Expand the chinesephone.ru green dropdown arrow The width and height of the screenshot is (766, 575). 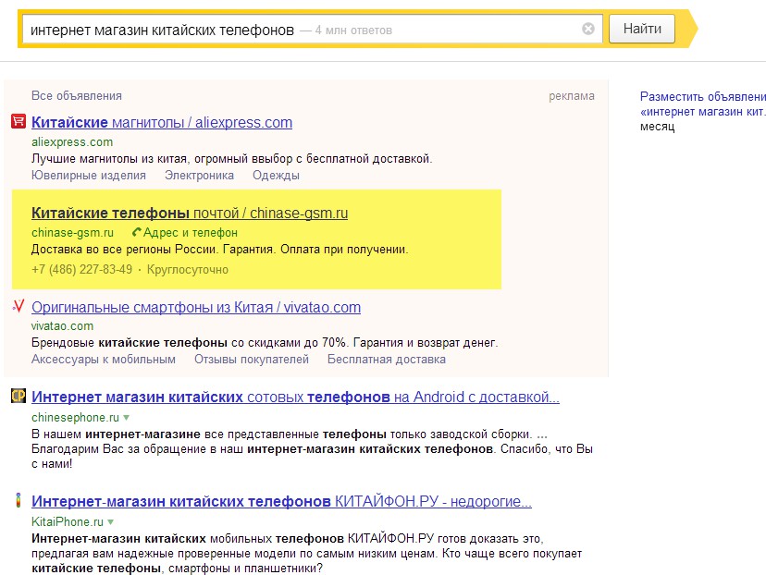(127, 418)
